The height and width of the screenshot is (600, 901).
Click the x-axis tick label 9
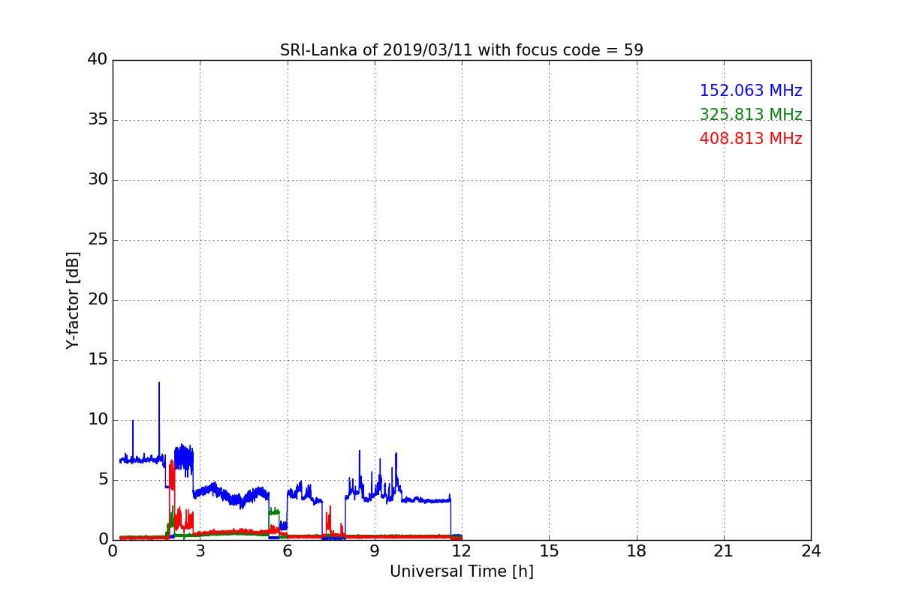pyautogui.click(x=375, y=550)
